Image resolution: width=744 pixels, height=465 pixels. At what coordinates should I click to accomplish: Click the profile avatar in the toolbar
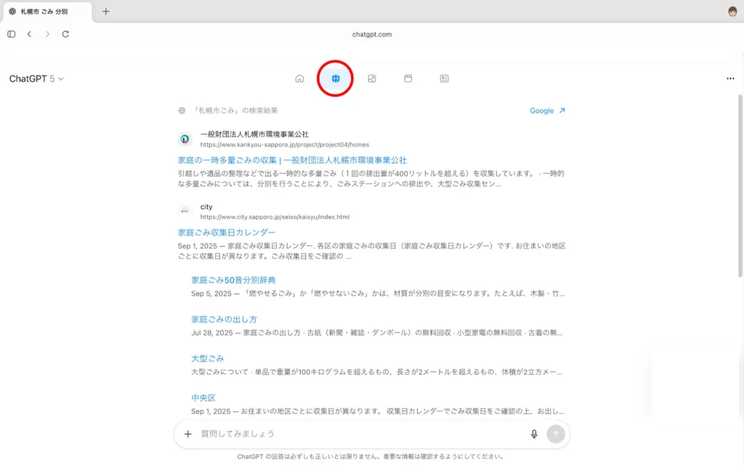coord(731,12)
